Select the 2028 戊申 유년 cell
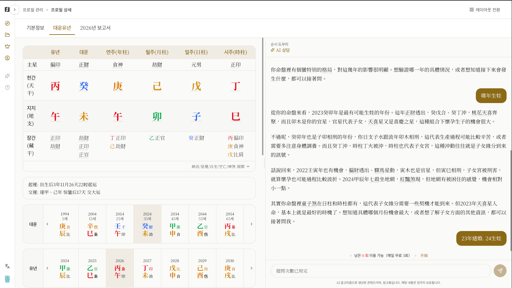 tap(175, 268)
